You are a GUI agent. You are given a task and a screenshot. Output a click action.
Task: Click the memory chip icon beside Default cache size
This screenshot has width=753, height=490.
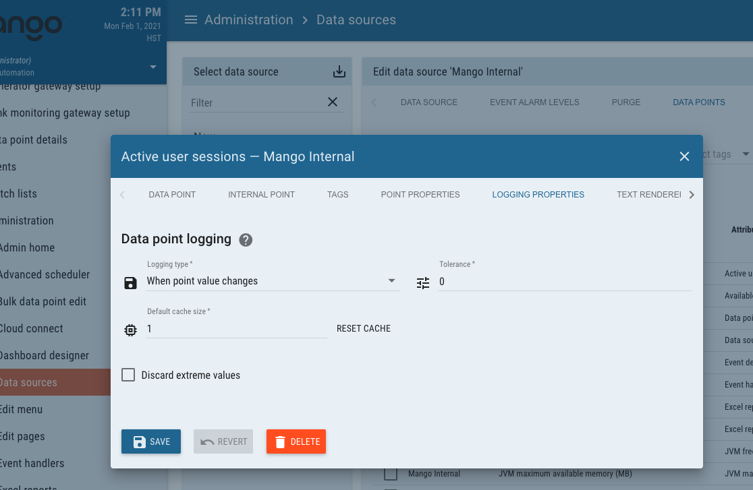tap(130, 329)
